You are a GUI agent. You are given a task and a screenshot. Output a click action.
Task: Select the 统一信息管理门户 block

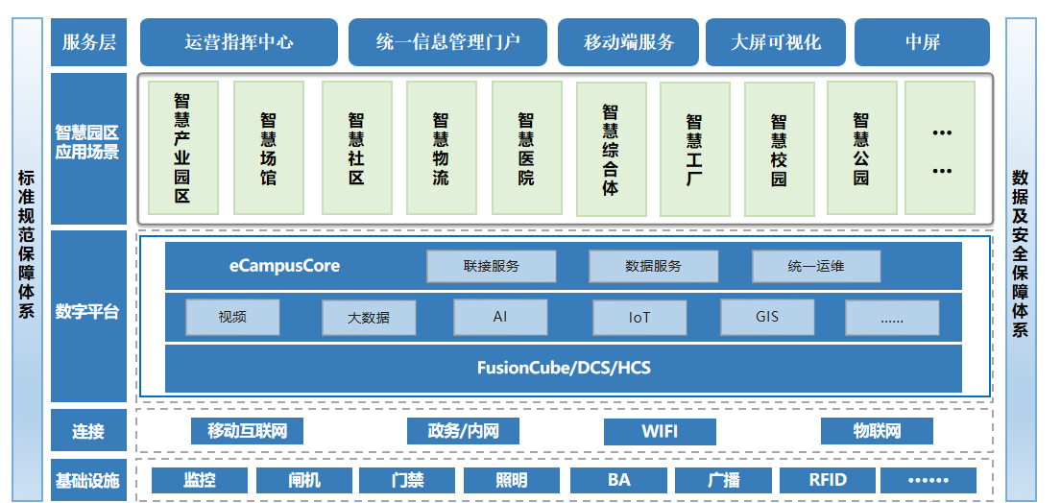pyautogui.click(x=447, y=42)
